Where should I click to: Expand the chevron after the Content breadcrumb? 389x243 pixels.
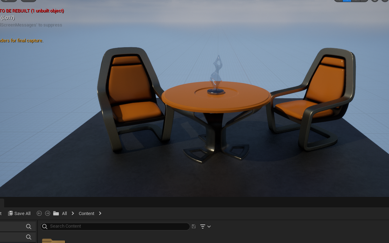click(100, 213)
